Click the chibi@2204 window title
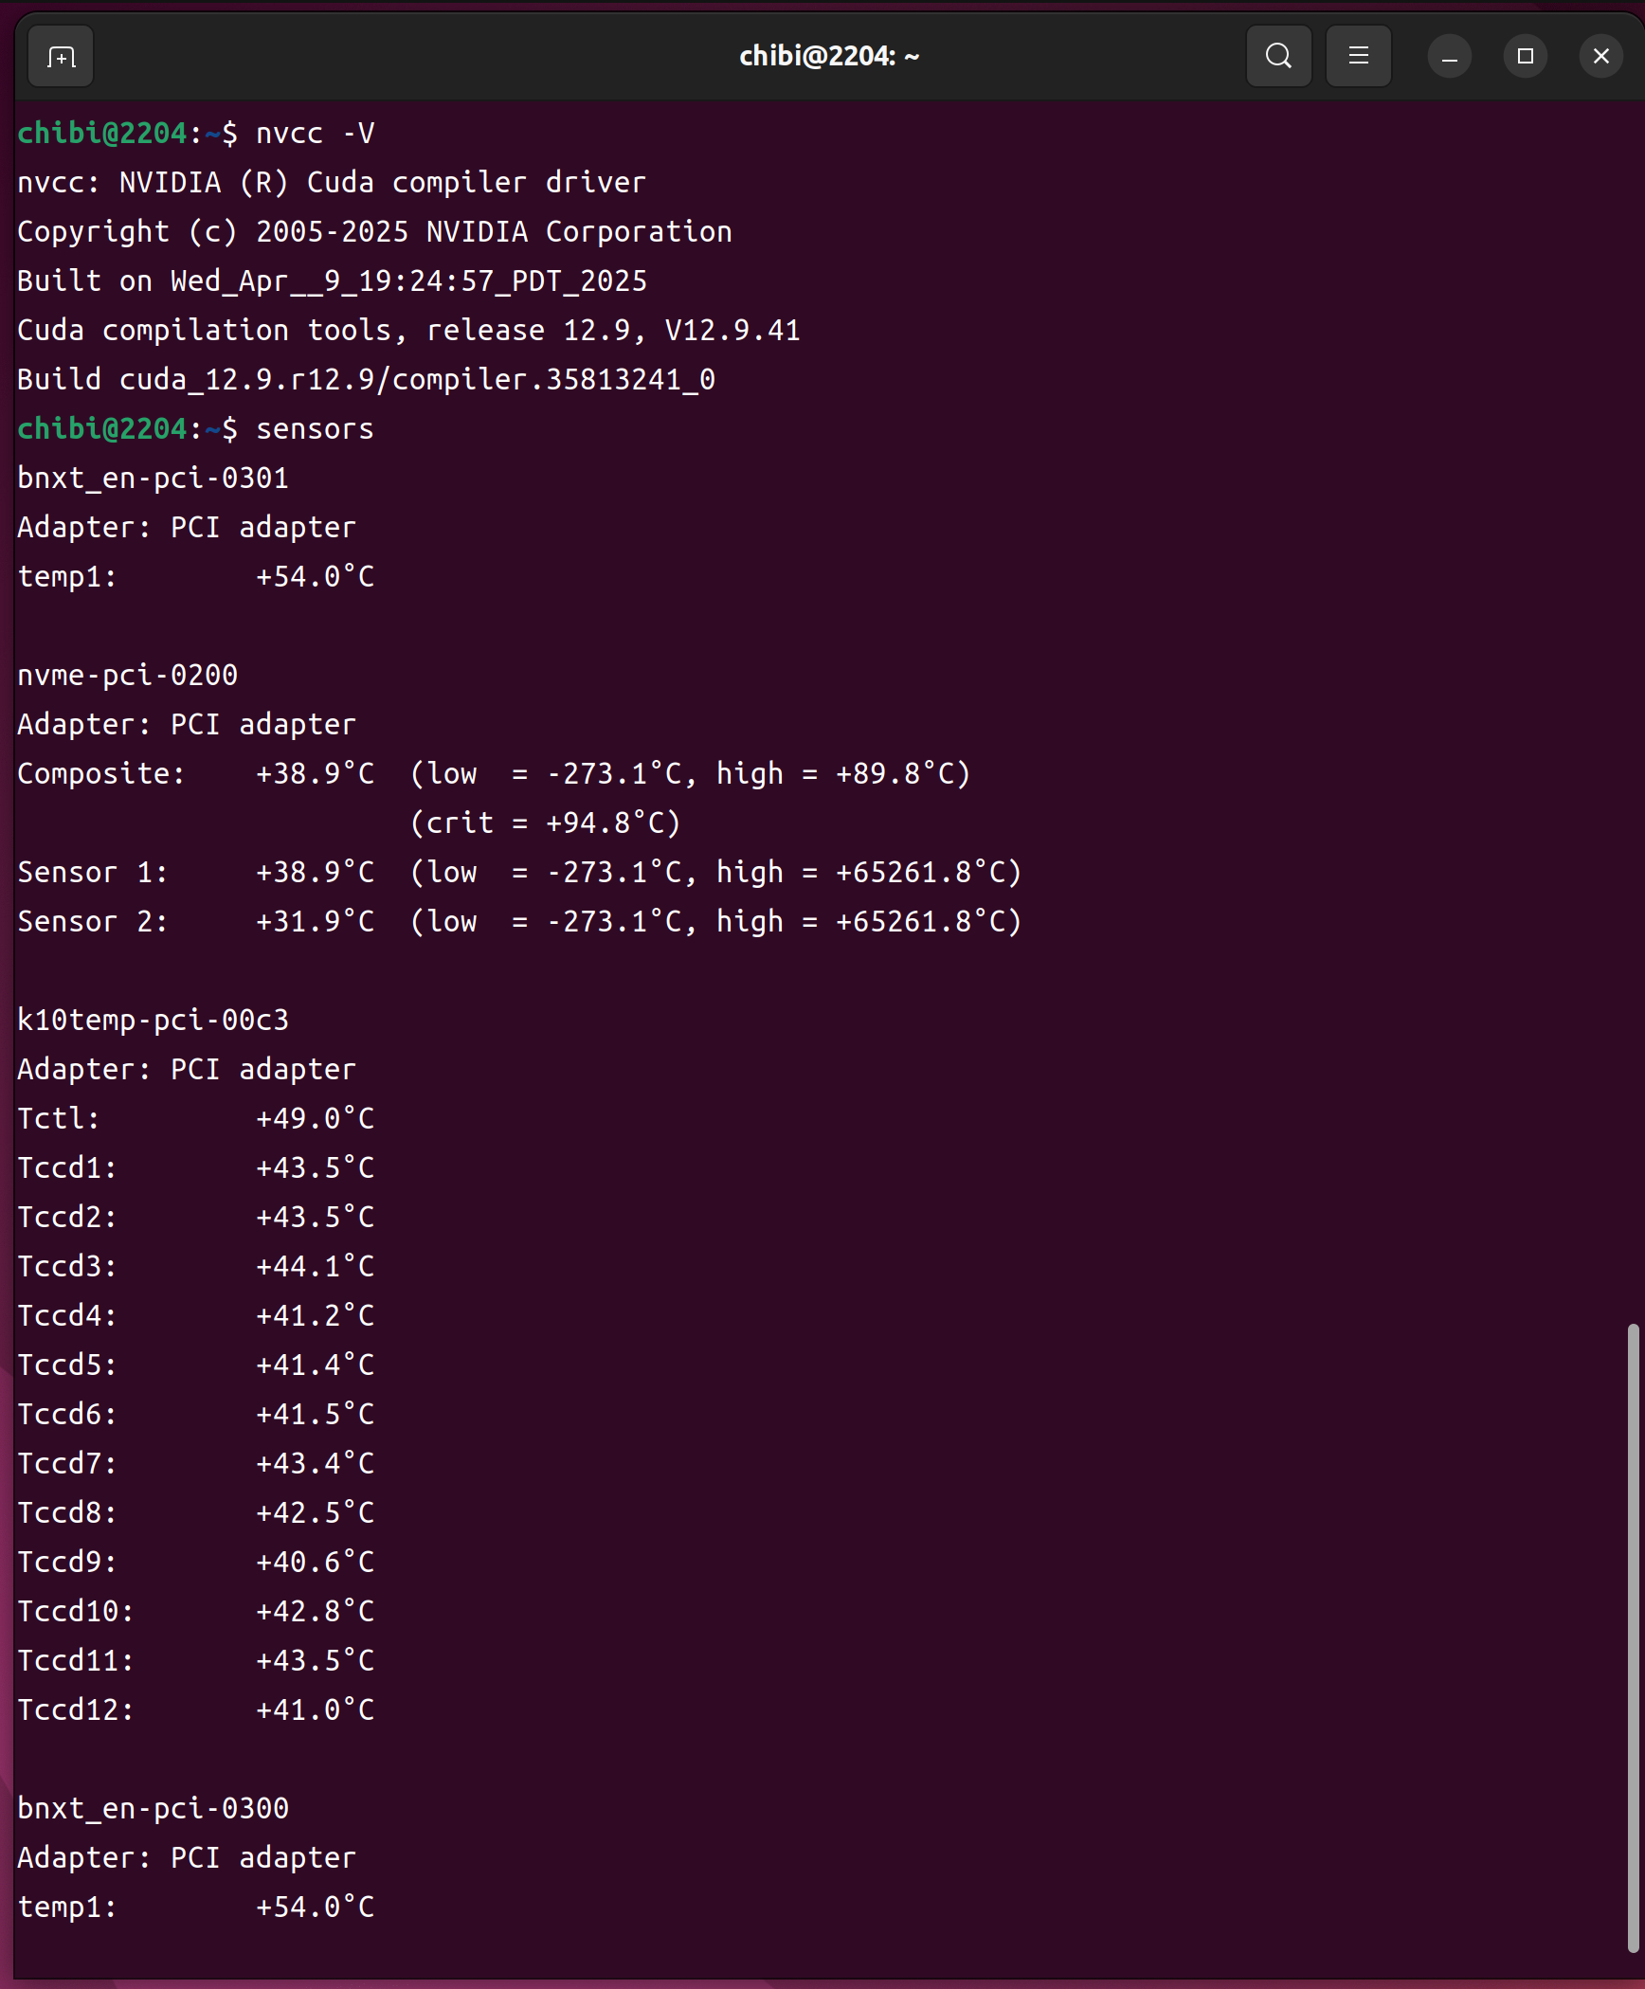This screenshot has height=1989, width=1645. (x=828, y=57)
